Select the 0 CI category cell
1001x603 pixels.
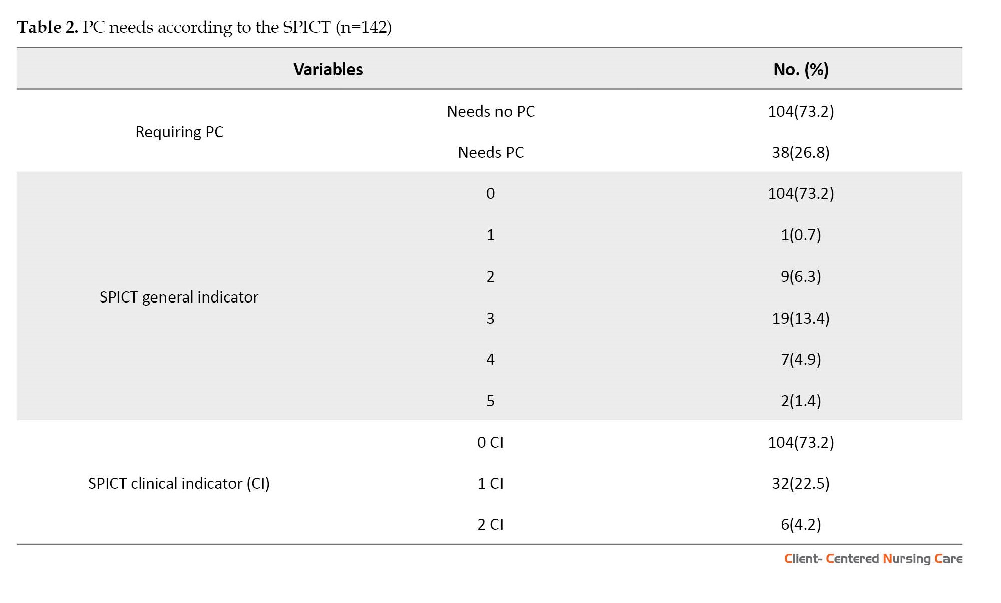pyautogui.click(x=490, y=442)
